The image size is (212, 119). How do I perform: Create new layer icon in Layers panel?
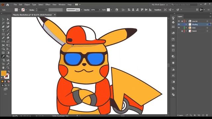[x=203, y=115]
